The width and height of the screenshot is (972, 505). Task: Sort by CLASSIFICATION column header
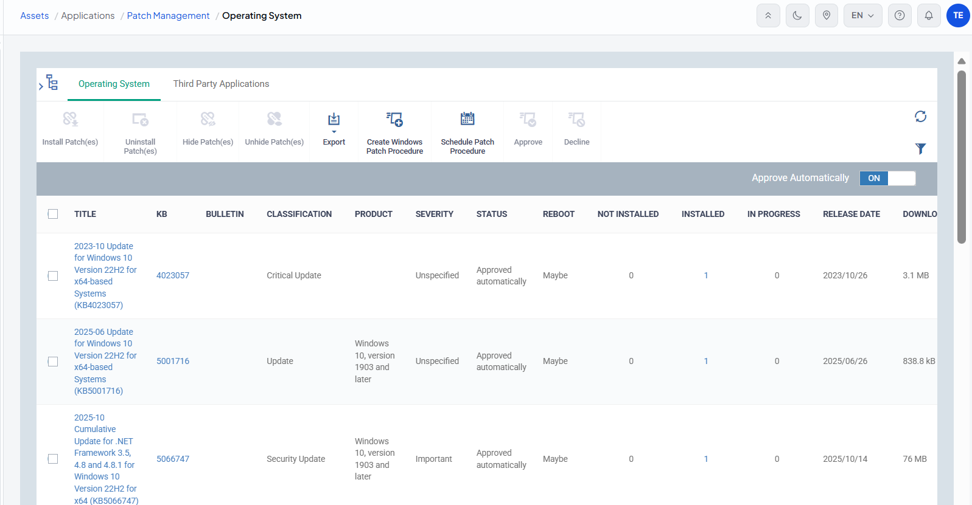point(299,214)
